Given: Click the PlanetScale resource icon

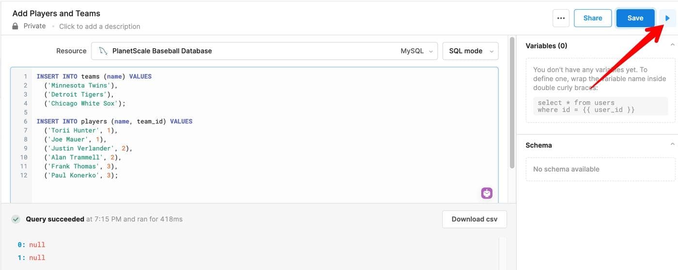Looking at the screenshot, I should tap(103, 51).
